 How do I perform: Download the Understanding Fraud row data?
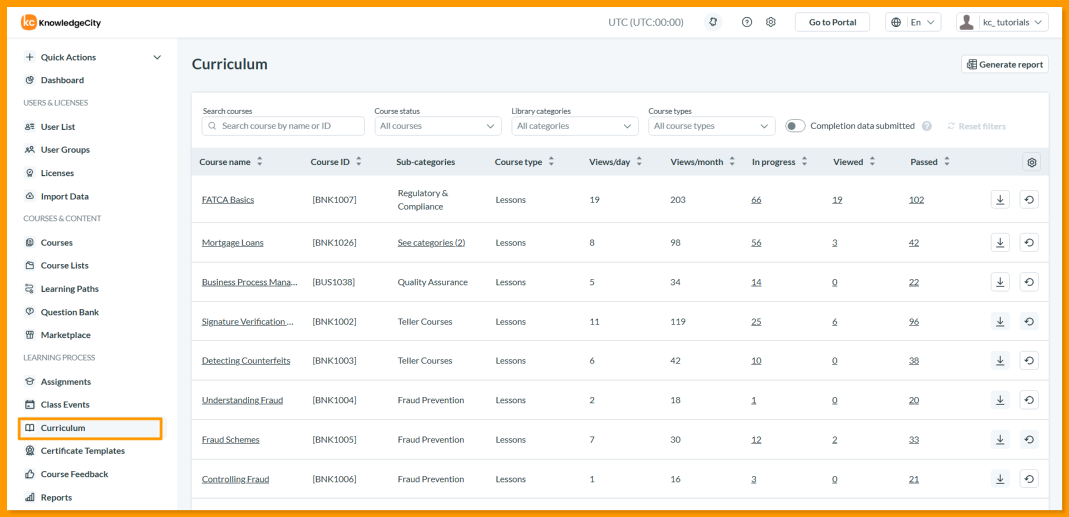click(x=1000, y=400)
